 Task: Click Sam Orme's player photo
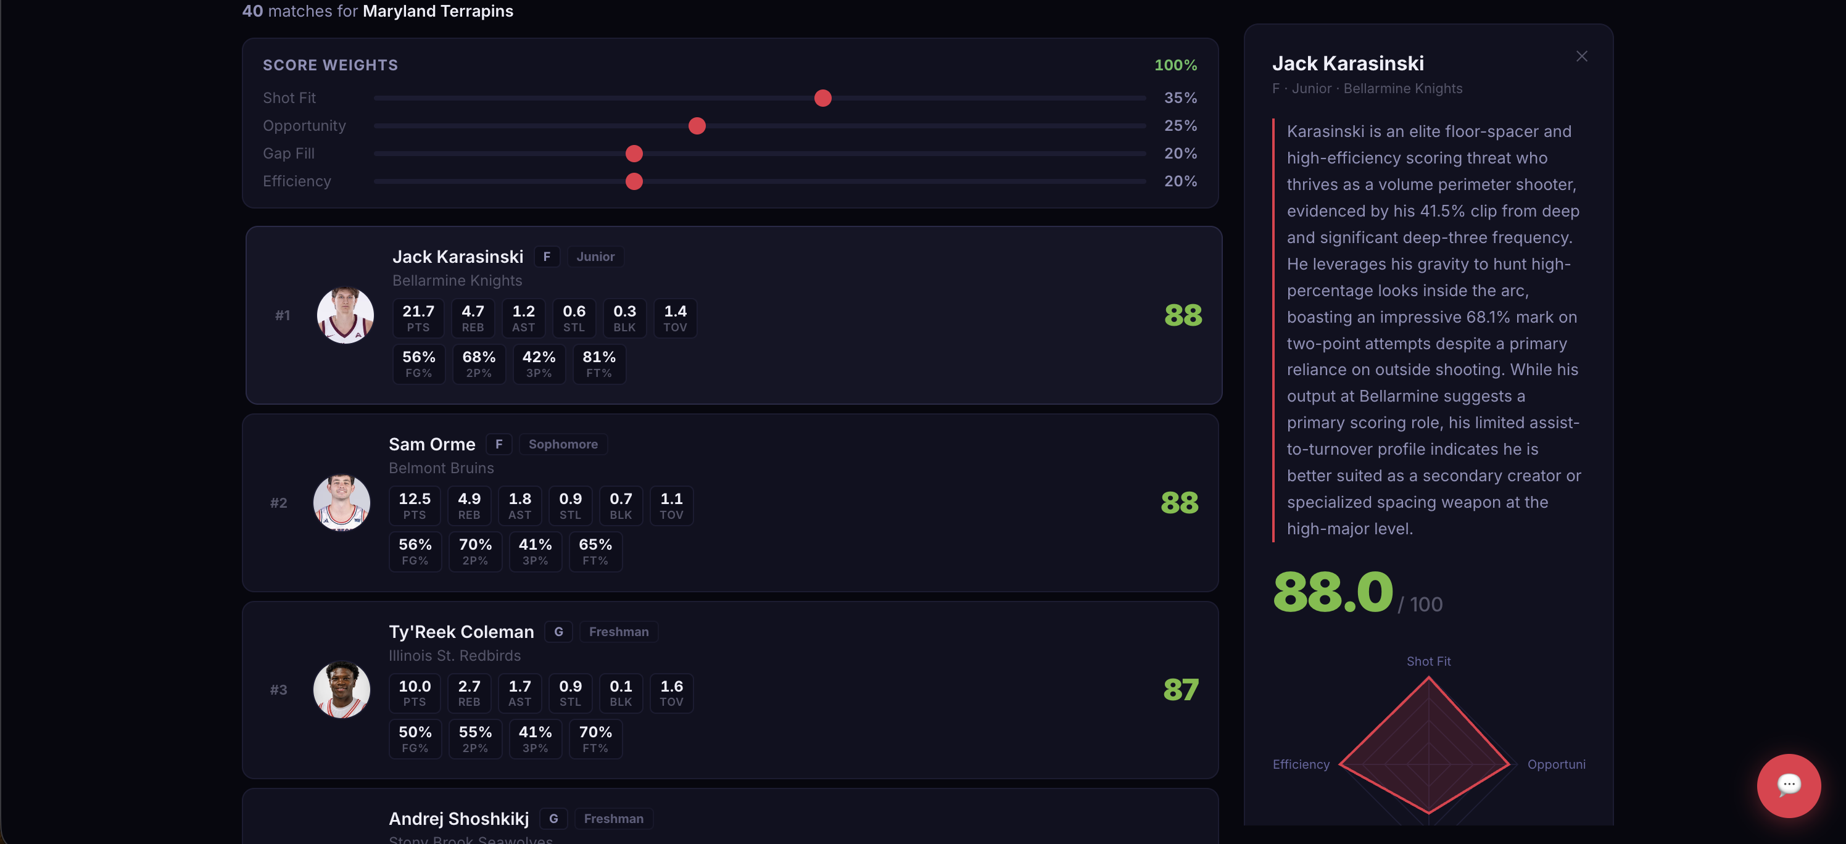point(341,502)
